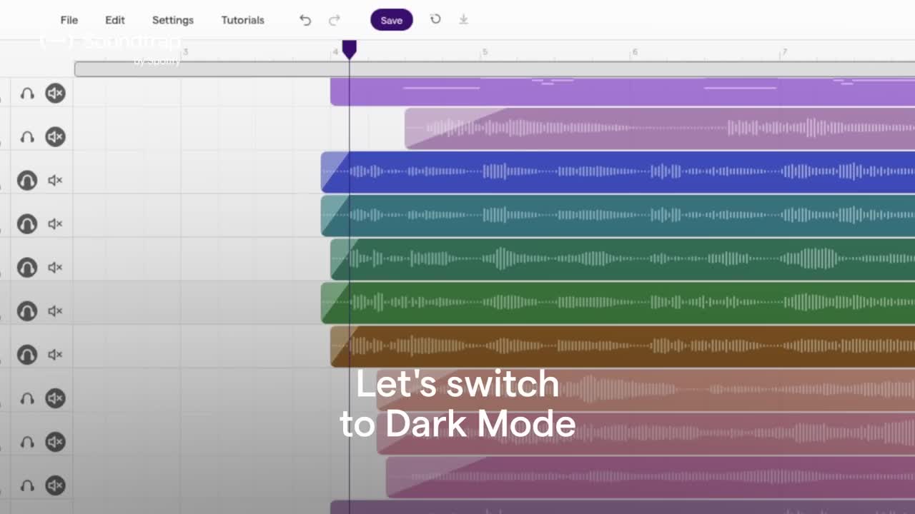915x514 pixels.
Task: Mute the teal audio track
Action: click(x=55, y=224)
